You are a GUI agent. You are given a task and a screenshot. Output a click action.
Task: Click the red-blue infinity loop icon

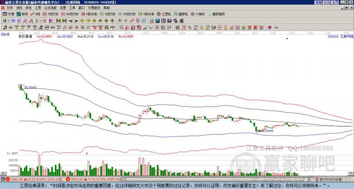[x=276, y=28]
